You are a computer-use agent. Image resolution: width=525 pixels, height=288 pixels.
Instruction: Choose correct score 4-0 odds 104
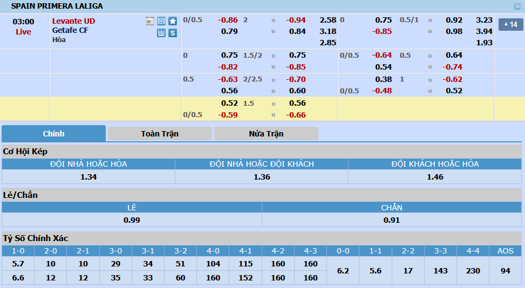pos(213,264)
